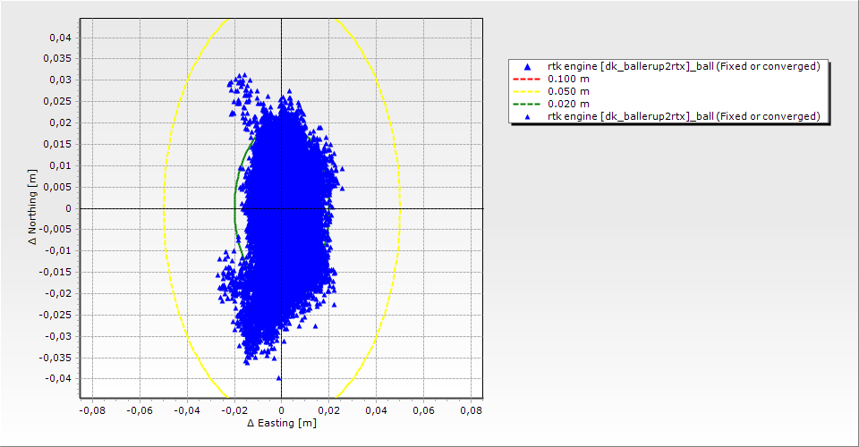
Task: Click the Δ Easting [m] axis title
Action: point(282,423)
